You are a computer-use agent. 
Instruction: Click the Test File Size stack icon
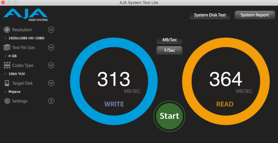coord(7,48)
